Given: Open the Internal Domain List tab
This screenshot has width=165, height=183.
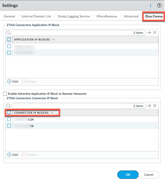Looking at the screenshot, I should point(36,16).
